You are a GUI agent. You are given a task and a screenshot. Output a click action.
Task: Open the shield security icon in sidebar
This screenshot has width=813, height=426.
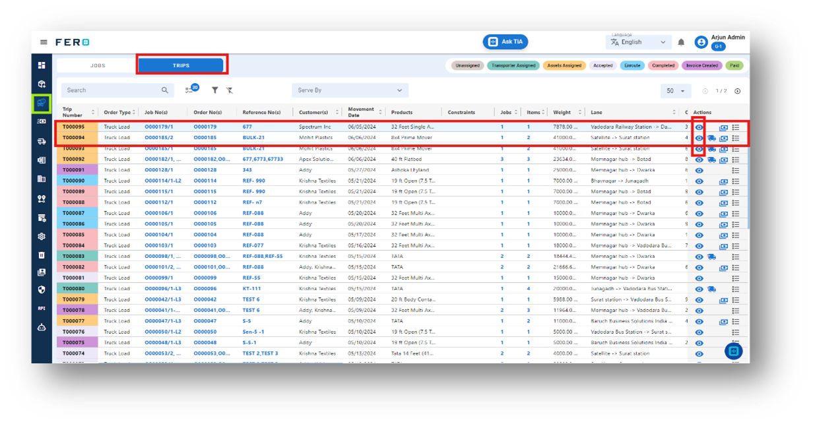click(x=42, y=289)
